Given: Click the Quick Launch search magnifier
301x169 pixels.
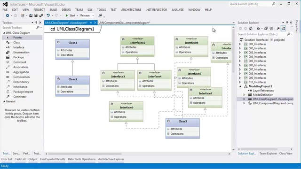Looking at the screenshot, I should tap(274, 4).
